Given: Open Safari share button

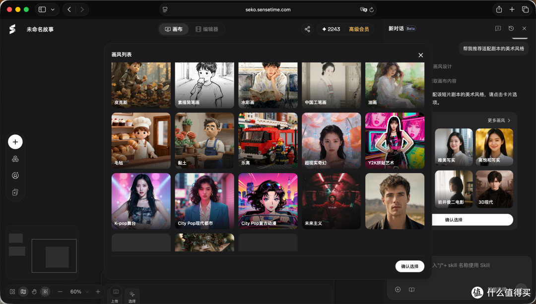Looking at the screenshot, I should 499,9.
